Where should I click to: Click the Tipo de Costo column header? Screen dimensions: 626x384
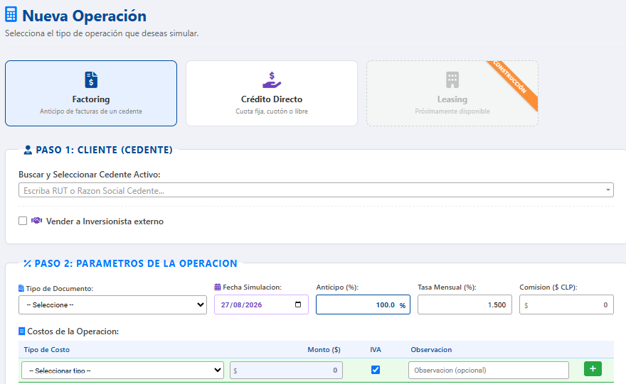[47, 349]
